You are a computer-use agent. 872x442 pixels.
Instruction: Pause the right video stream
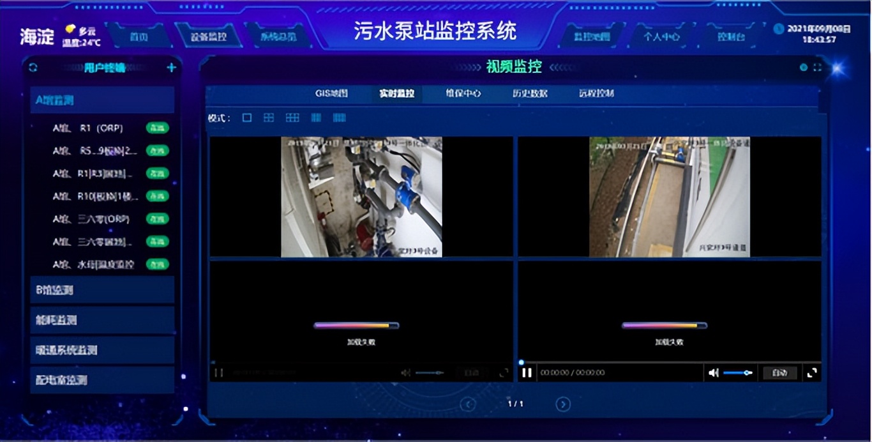[x=526, y=372]
